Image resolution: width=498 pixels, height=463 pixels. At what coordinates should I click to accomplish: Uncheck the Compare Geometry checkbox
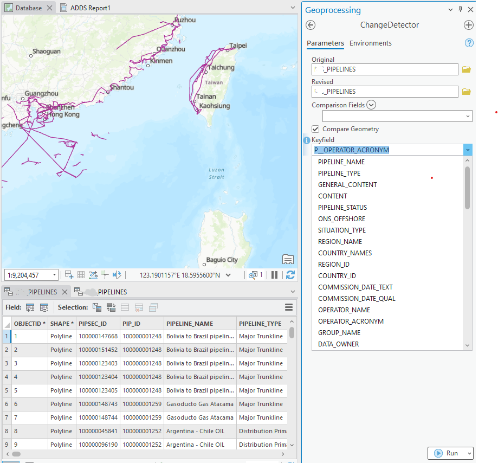315,129
